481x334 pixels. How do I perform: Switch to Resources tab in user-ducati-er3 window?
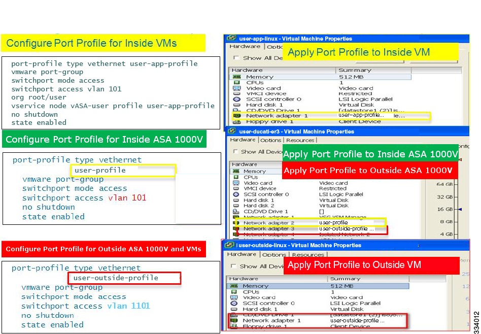(300, 140)
